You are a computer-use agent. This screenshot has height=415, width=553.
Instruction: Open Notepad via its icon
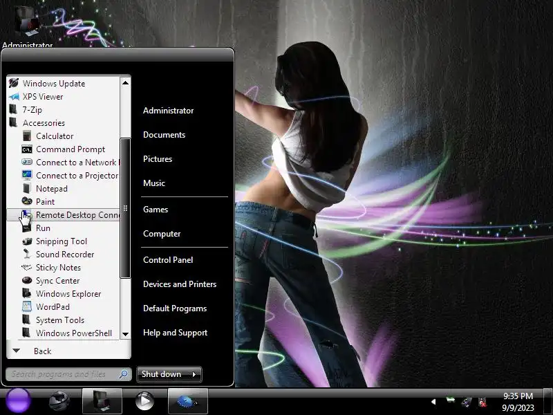[27, 188]
